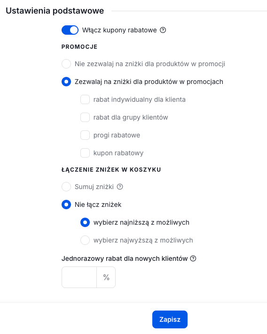Click the Ustawienia podstawowe section heading

point(55,11)
